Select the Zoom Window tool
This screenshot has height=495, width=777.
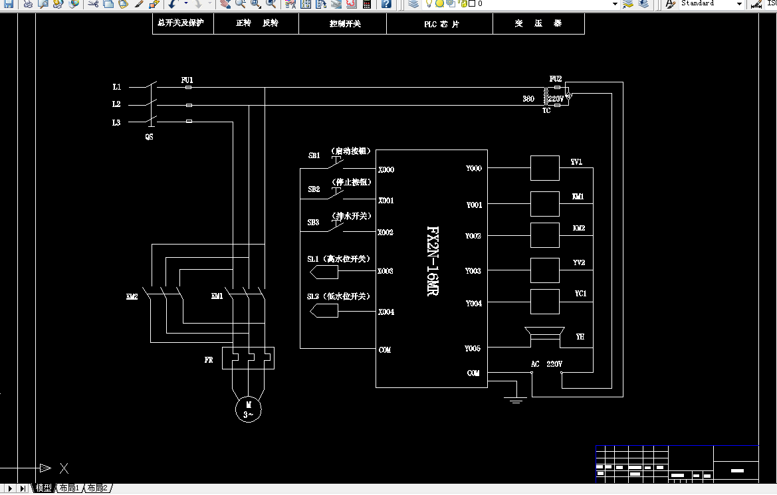coord(256,4)
